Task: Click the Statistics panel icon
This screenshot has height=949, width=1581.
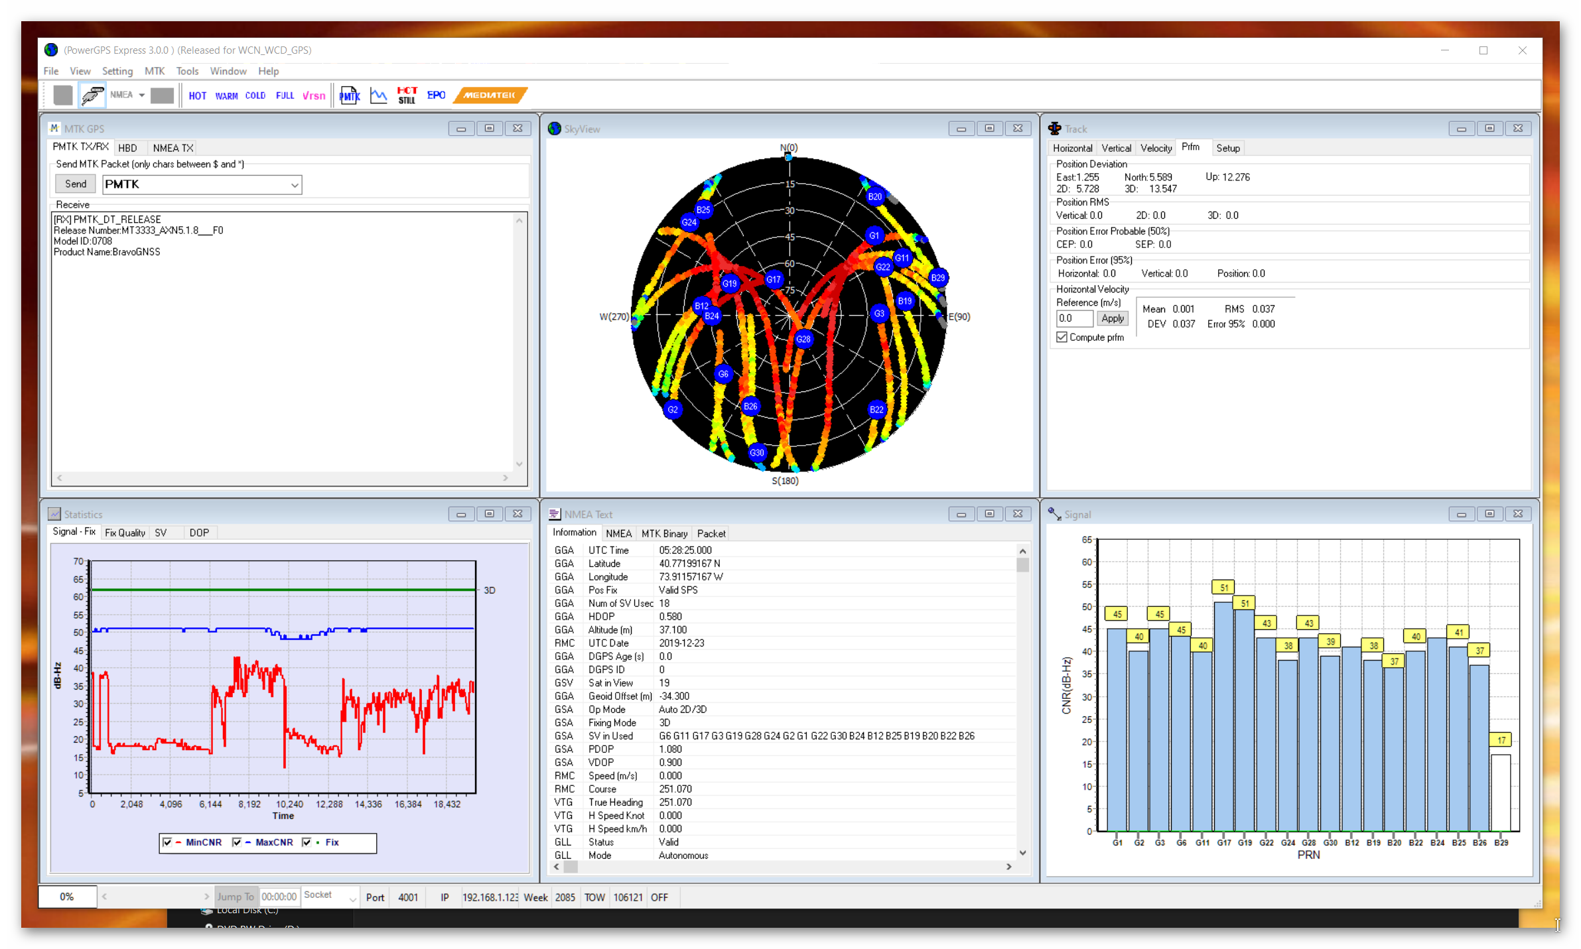Action: click(54, 514)
